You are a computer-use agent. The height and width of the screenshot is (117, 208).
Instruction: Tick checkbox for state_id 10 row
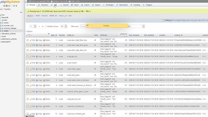coord(27,92)
